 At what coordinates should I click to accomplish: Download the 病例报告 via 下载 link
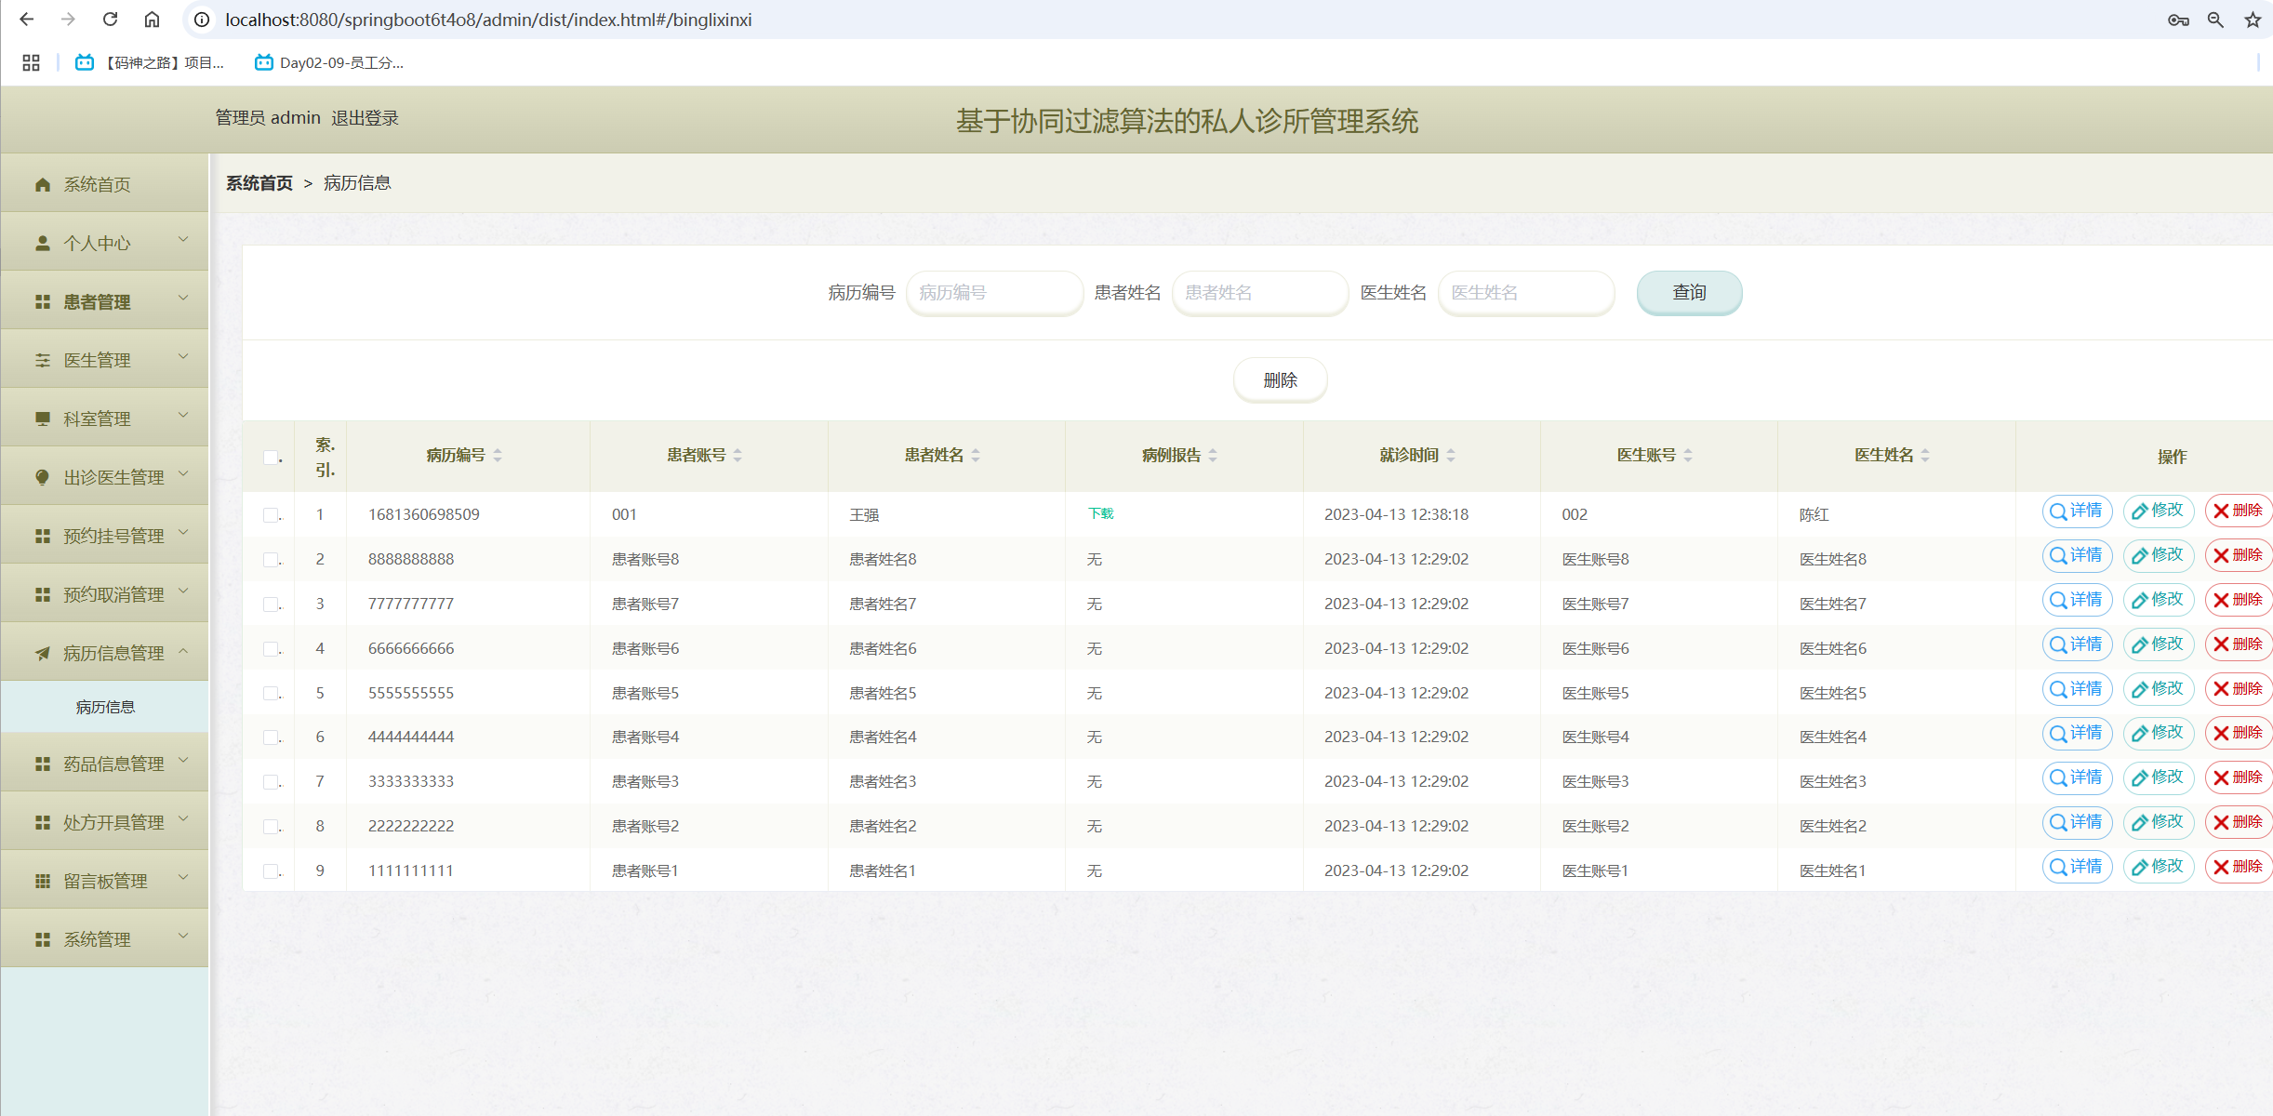pos(1100,513)
